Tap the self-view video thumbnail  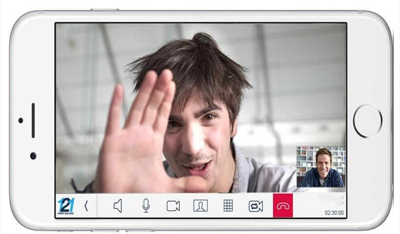click(320, 167)
